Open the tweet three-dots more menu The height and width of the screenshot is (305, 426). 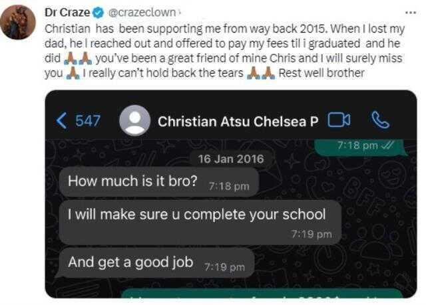tap(410, 13)
